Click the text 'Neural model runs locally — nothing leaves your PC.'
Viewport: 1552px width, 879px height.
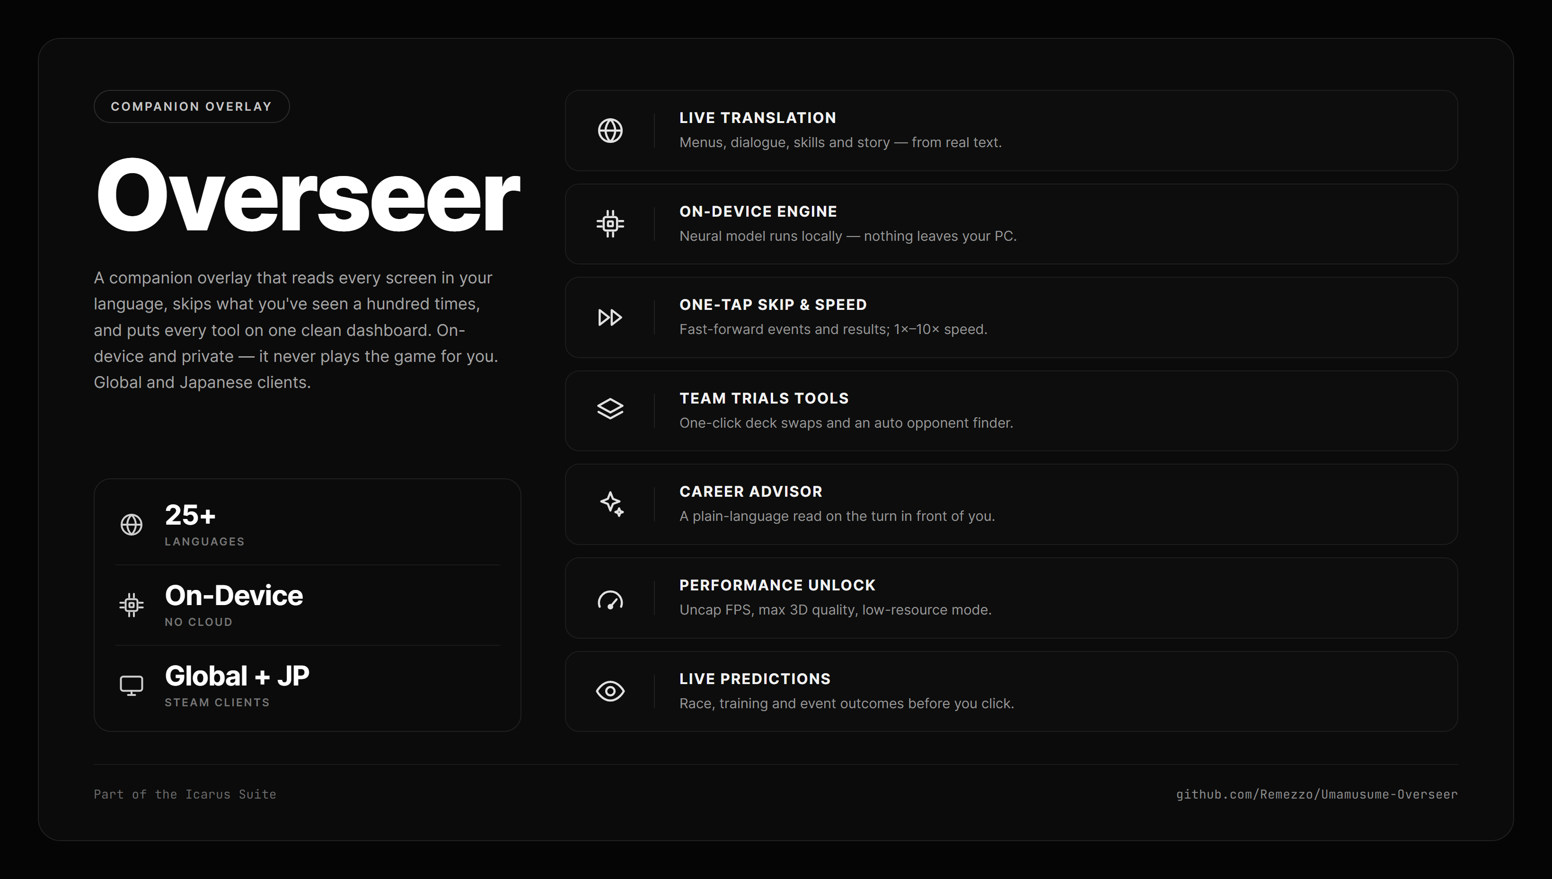(848, 236)
